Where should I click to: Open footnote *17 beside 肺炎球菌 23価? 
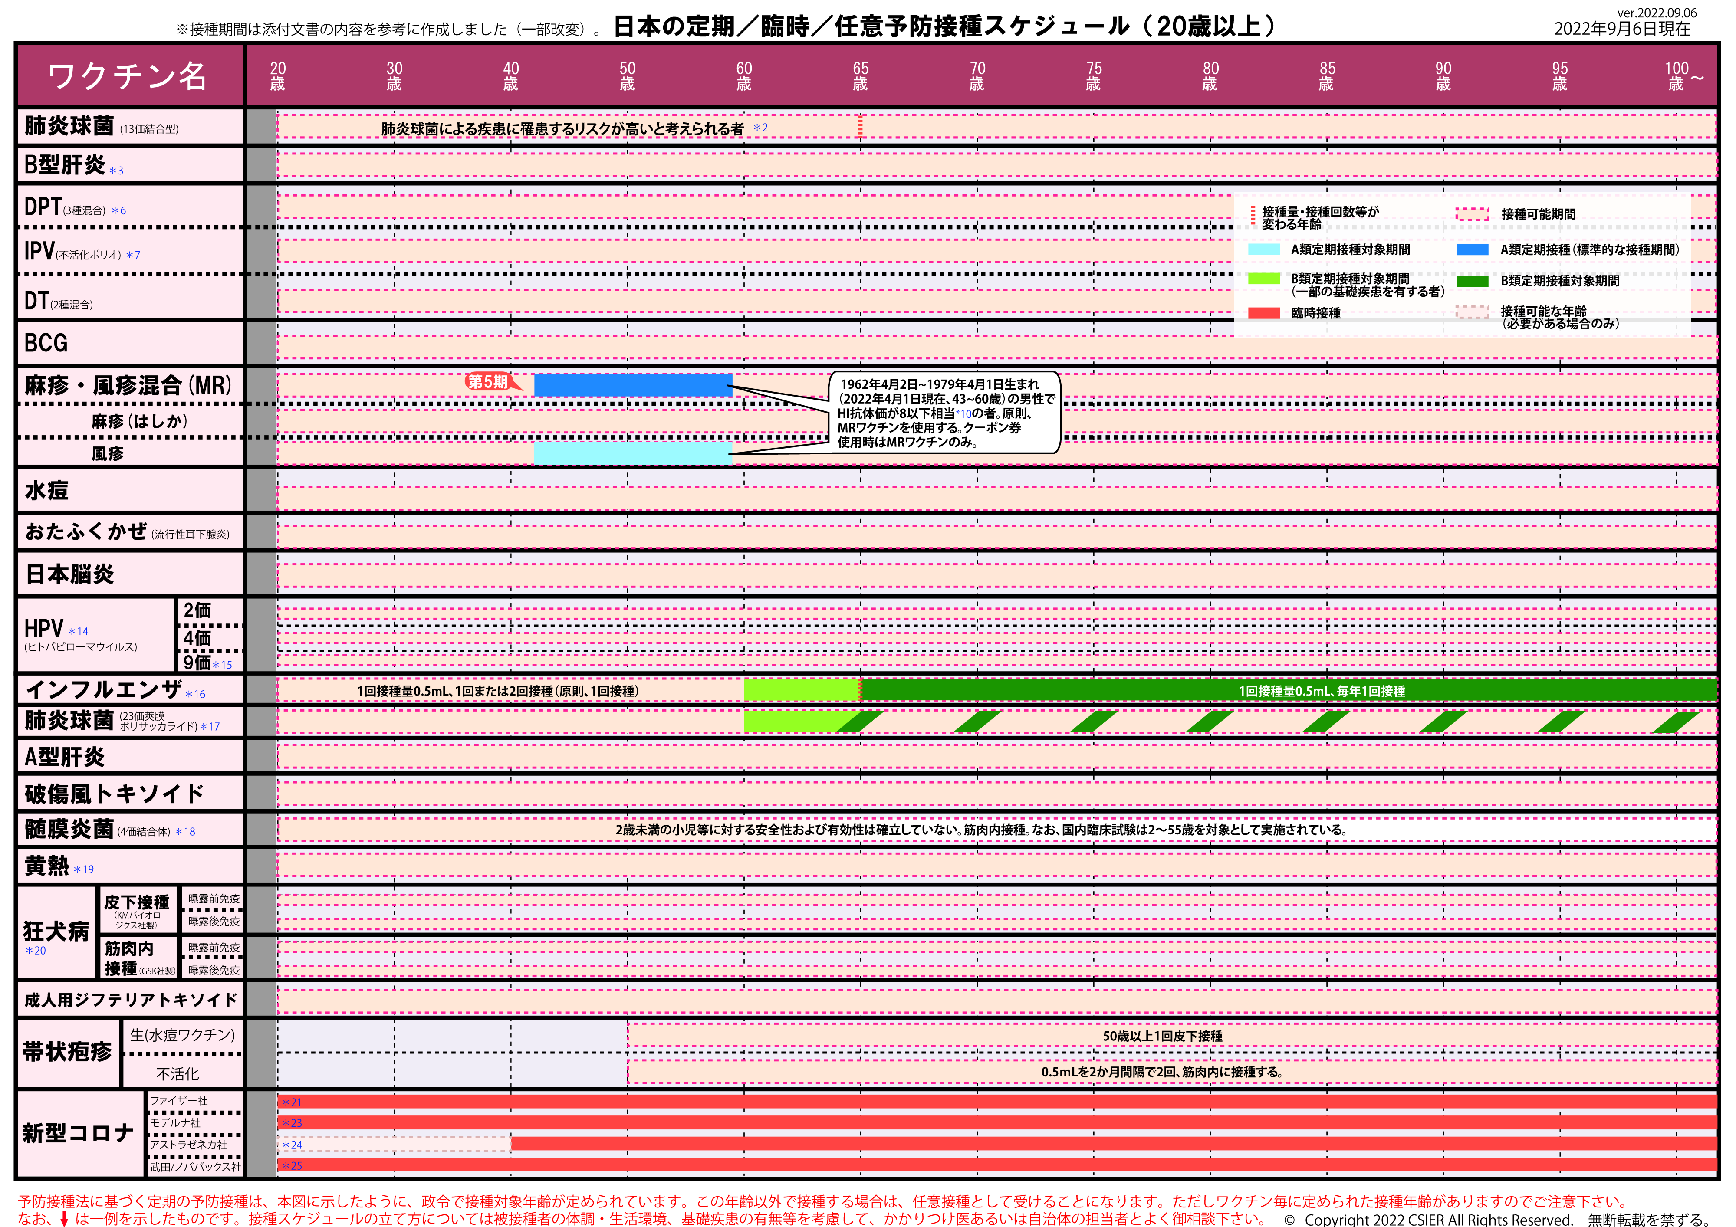point(210,726)
